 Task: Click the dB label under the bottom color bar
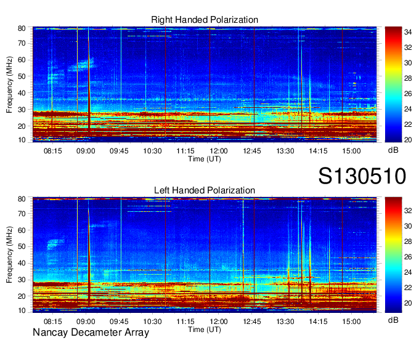tap(393, 320)
